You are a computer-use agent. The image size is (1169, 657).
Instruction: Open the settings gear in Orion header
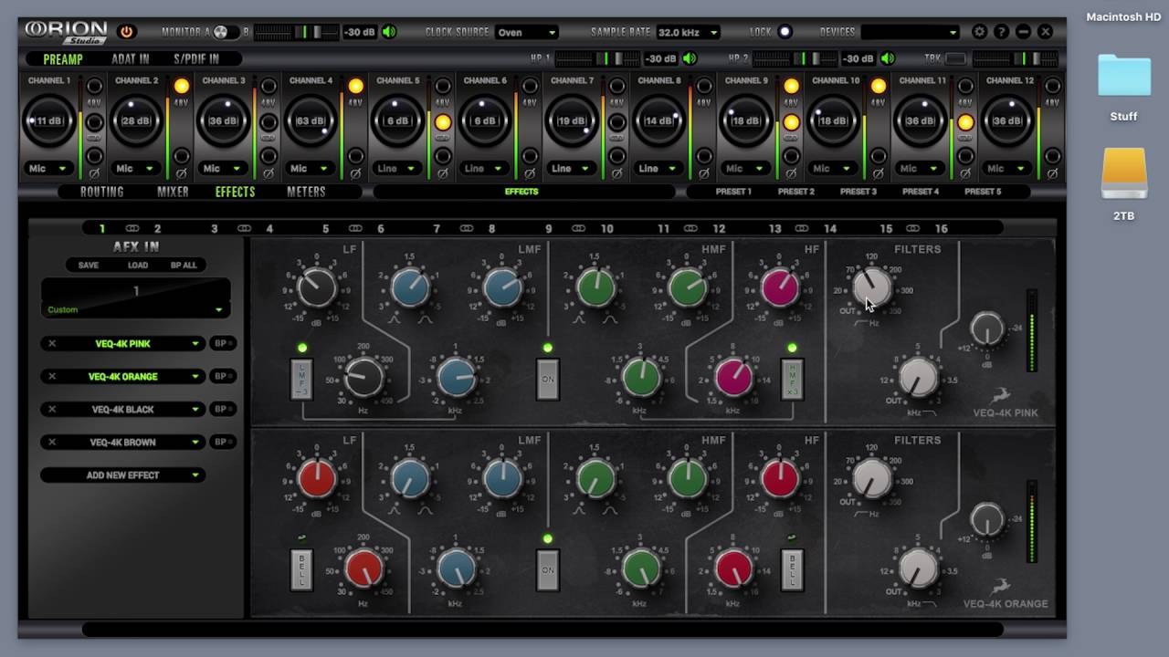[980, 32]
